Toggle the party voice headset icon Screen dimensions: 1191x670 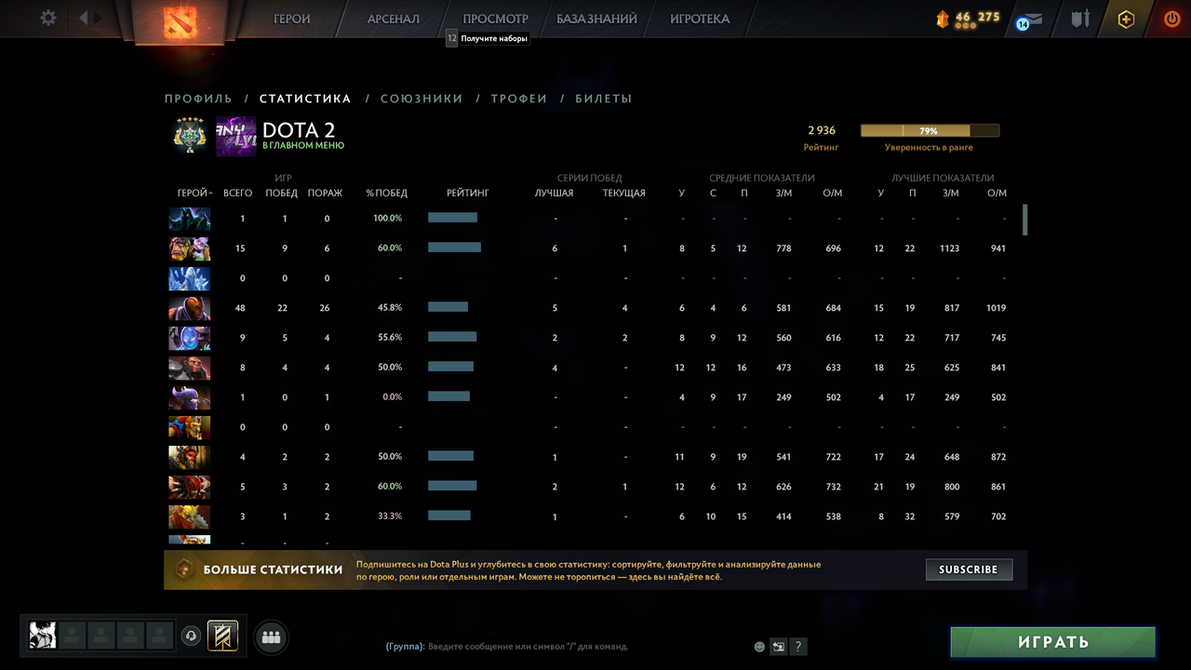191,636
